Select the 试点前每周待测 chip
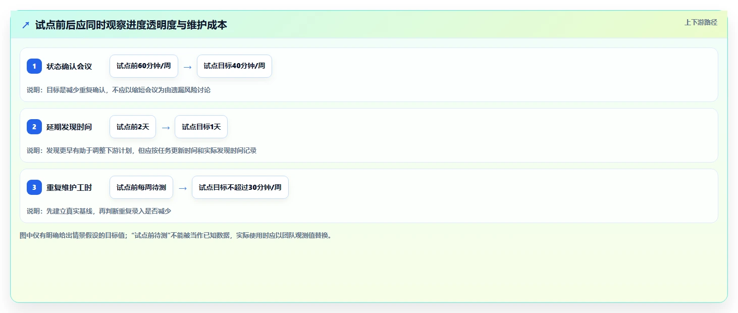Viewport: 738px width, 313px height. click(141, 187)
